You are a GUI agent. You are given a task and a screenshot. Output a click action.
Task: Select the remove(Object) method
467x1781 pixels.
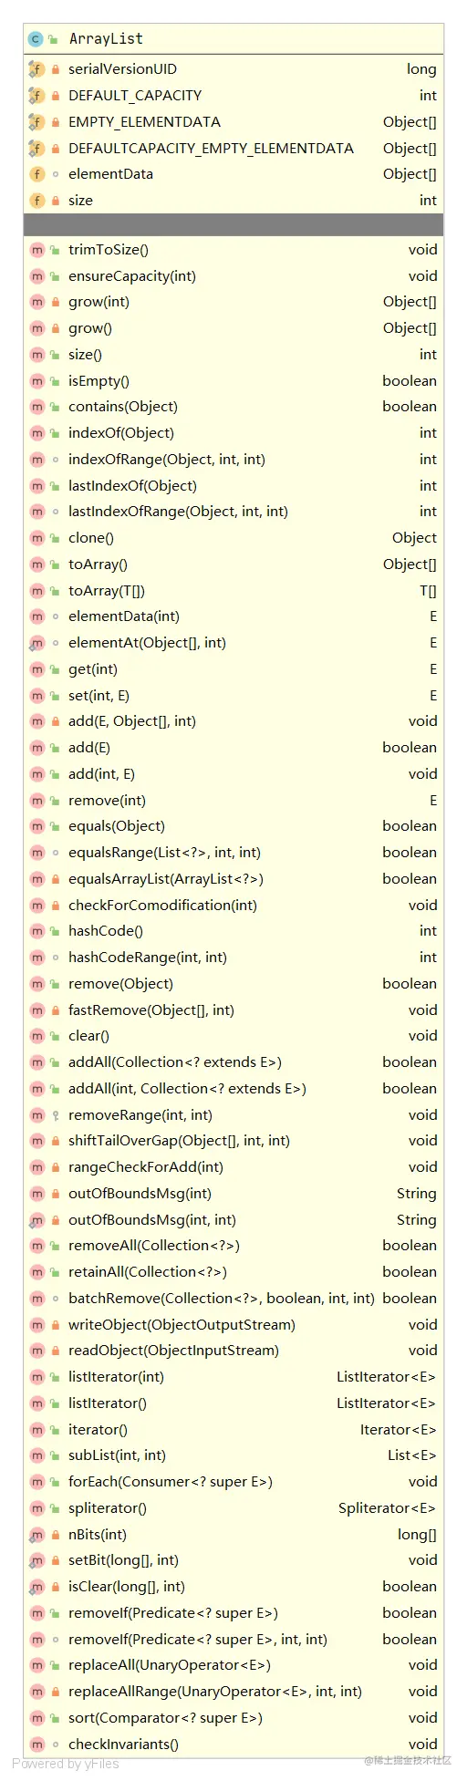(120, 984)
